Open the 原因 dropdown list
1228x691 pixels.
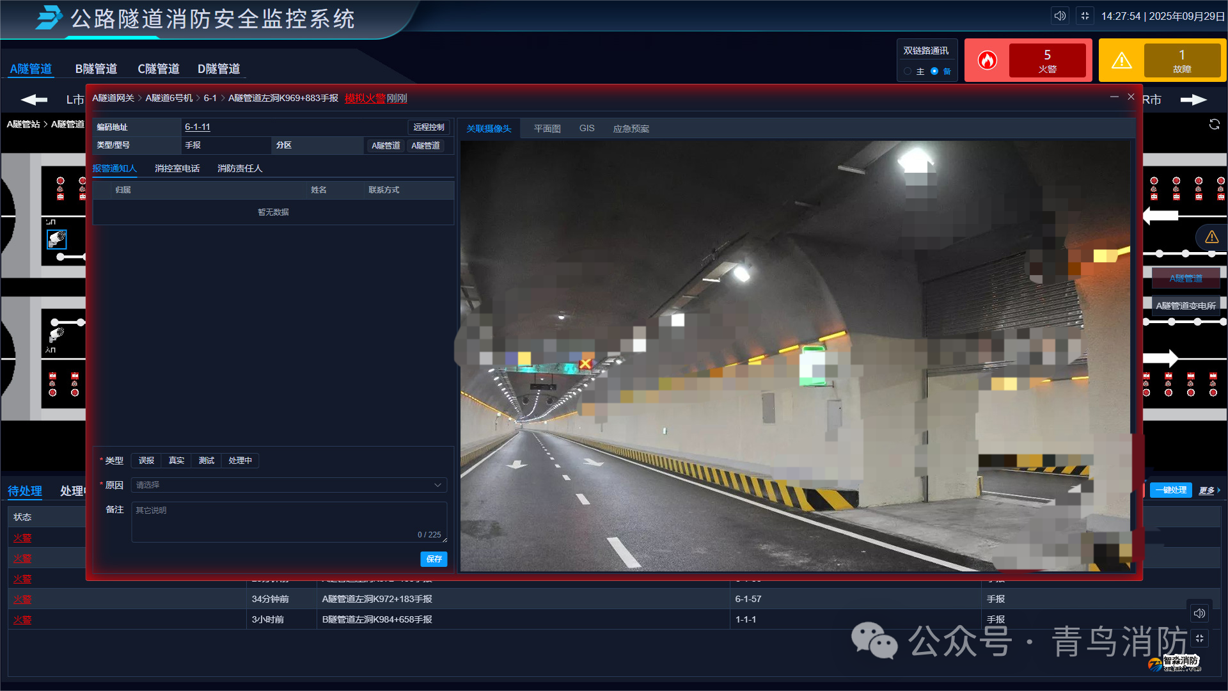288,485
